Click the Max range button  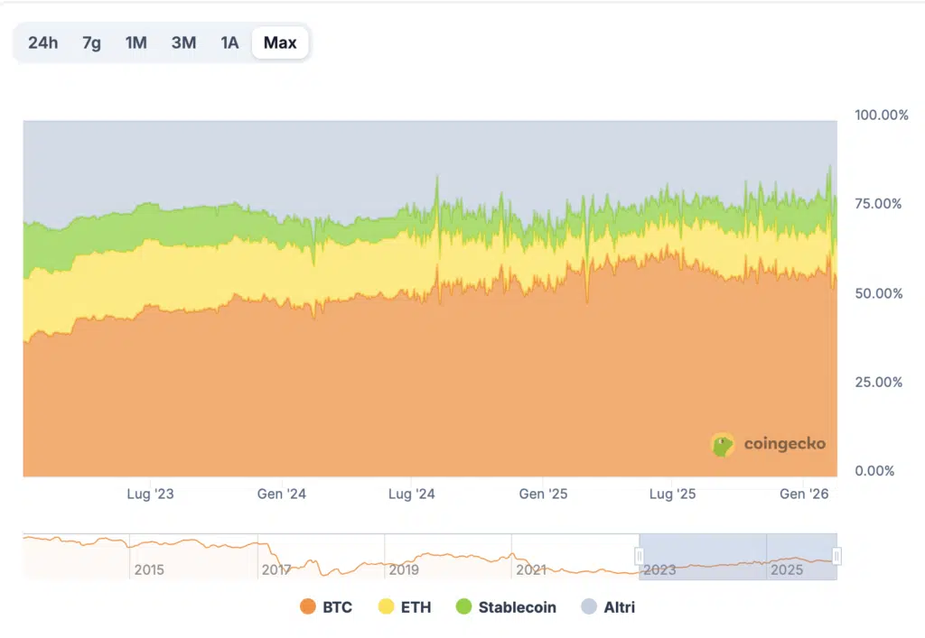point(280,42)
